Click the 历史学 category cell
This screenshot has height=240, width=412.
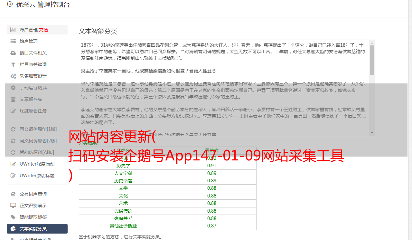tap(123, 166)
